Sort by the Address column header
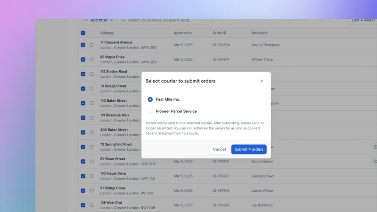This screenshot has width=377, height=212. (107, 33)
